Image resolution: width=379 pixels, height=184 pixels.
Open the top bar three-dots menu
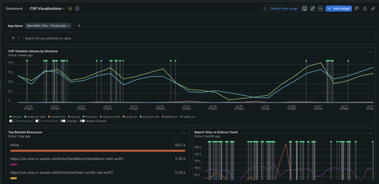click(x=321, y=9)
